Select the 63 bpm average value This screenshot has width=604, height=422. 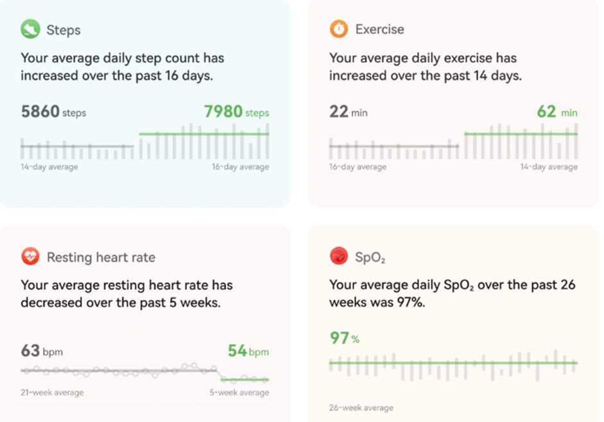click(42, 351)
